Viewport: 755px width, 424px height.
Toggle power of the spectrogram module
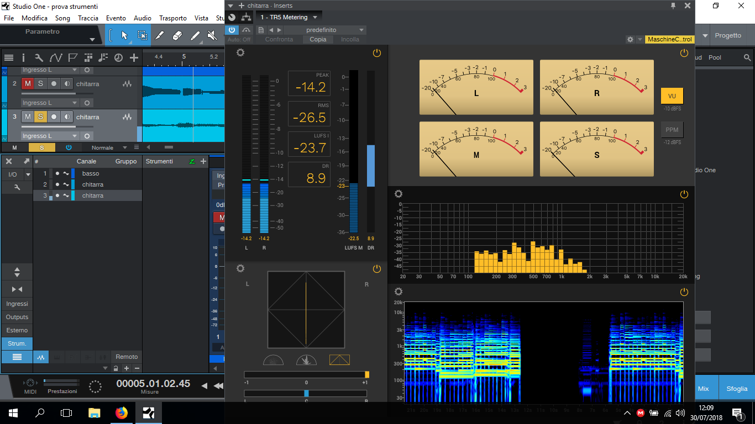[684, 292]
